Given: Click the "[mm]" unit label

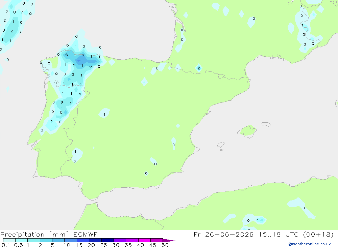Looking at the screenshot, I should pyautogui.click(x=59, y=235).
